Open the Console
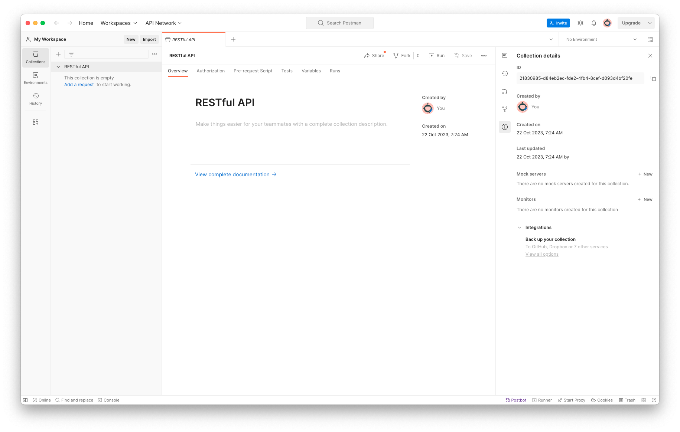The image size is (680, 432). [108, 400]
